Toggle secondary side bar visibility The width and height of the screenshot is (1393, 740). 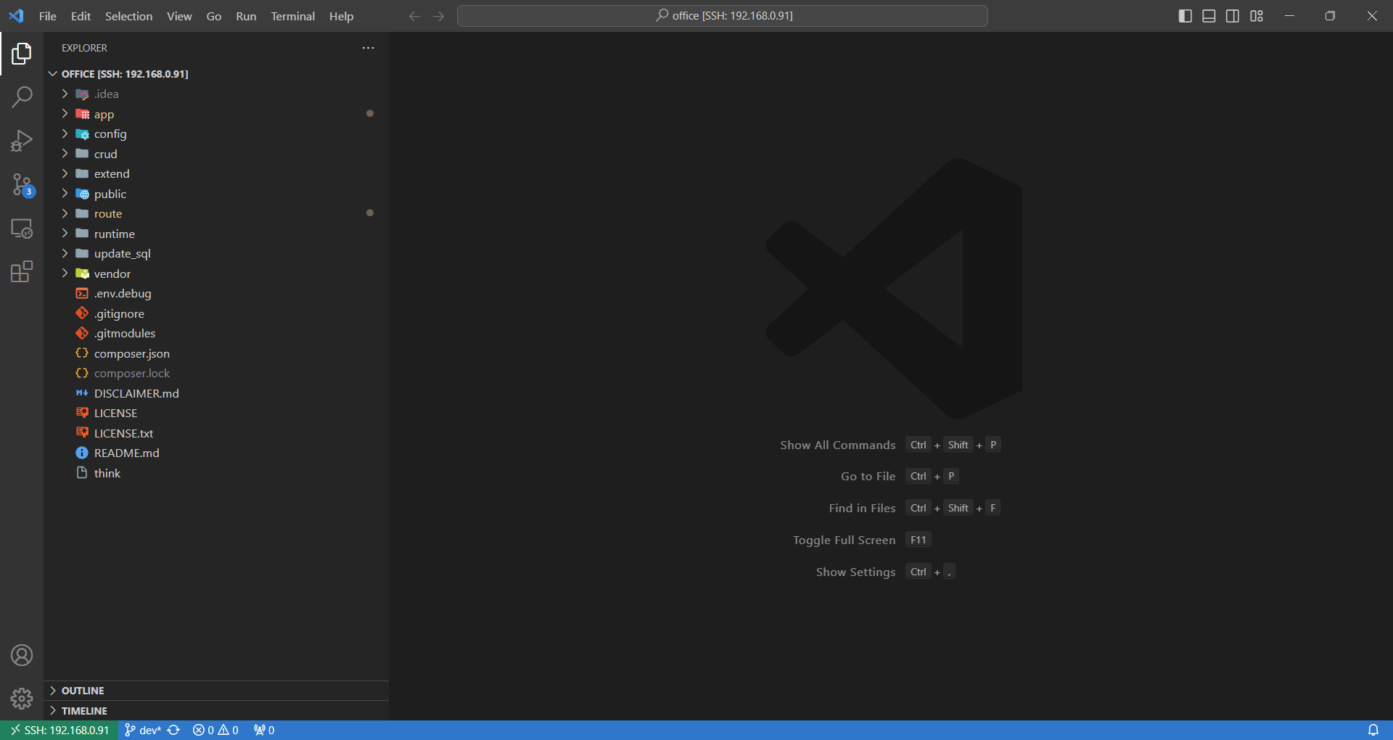pyautogui.click(x=1233, y=16)
